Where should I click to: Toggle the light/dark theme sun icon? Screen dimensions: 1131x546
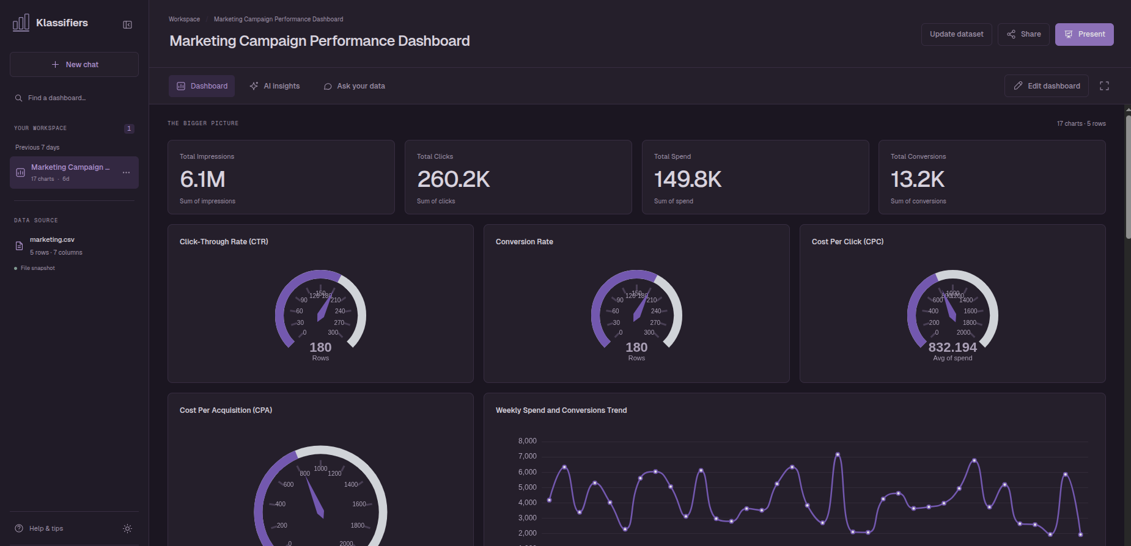tap(127, 528)
